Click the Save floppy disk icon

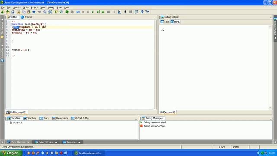(x=13, y=12)
